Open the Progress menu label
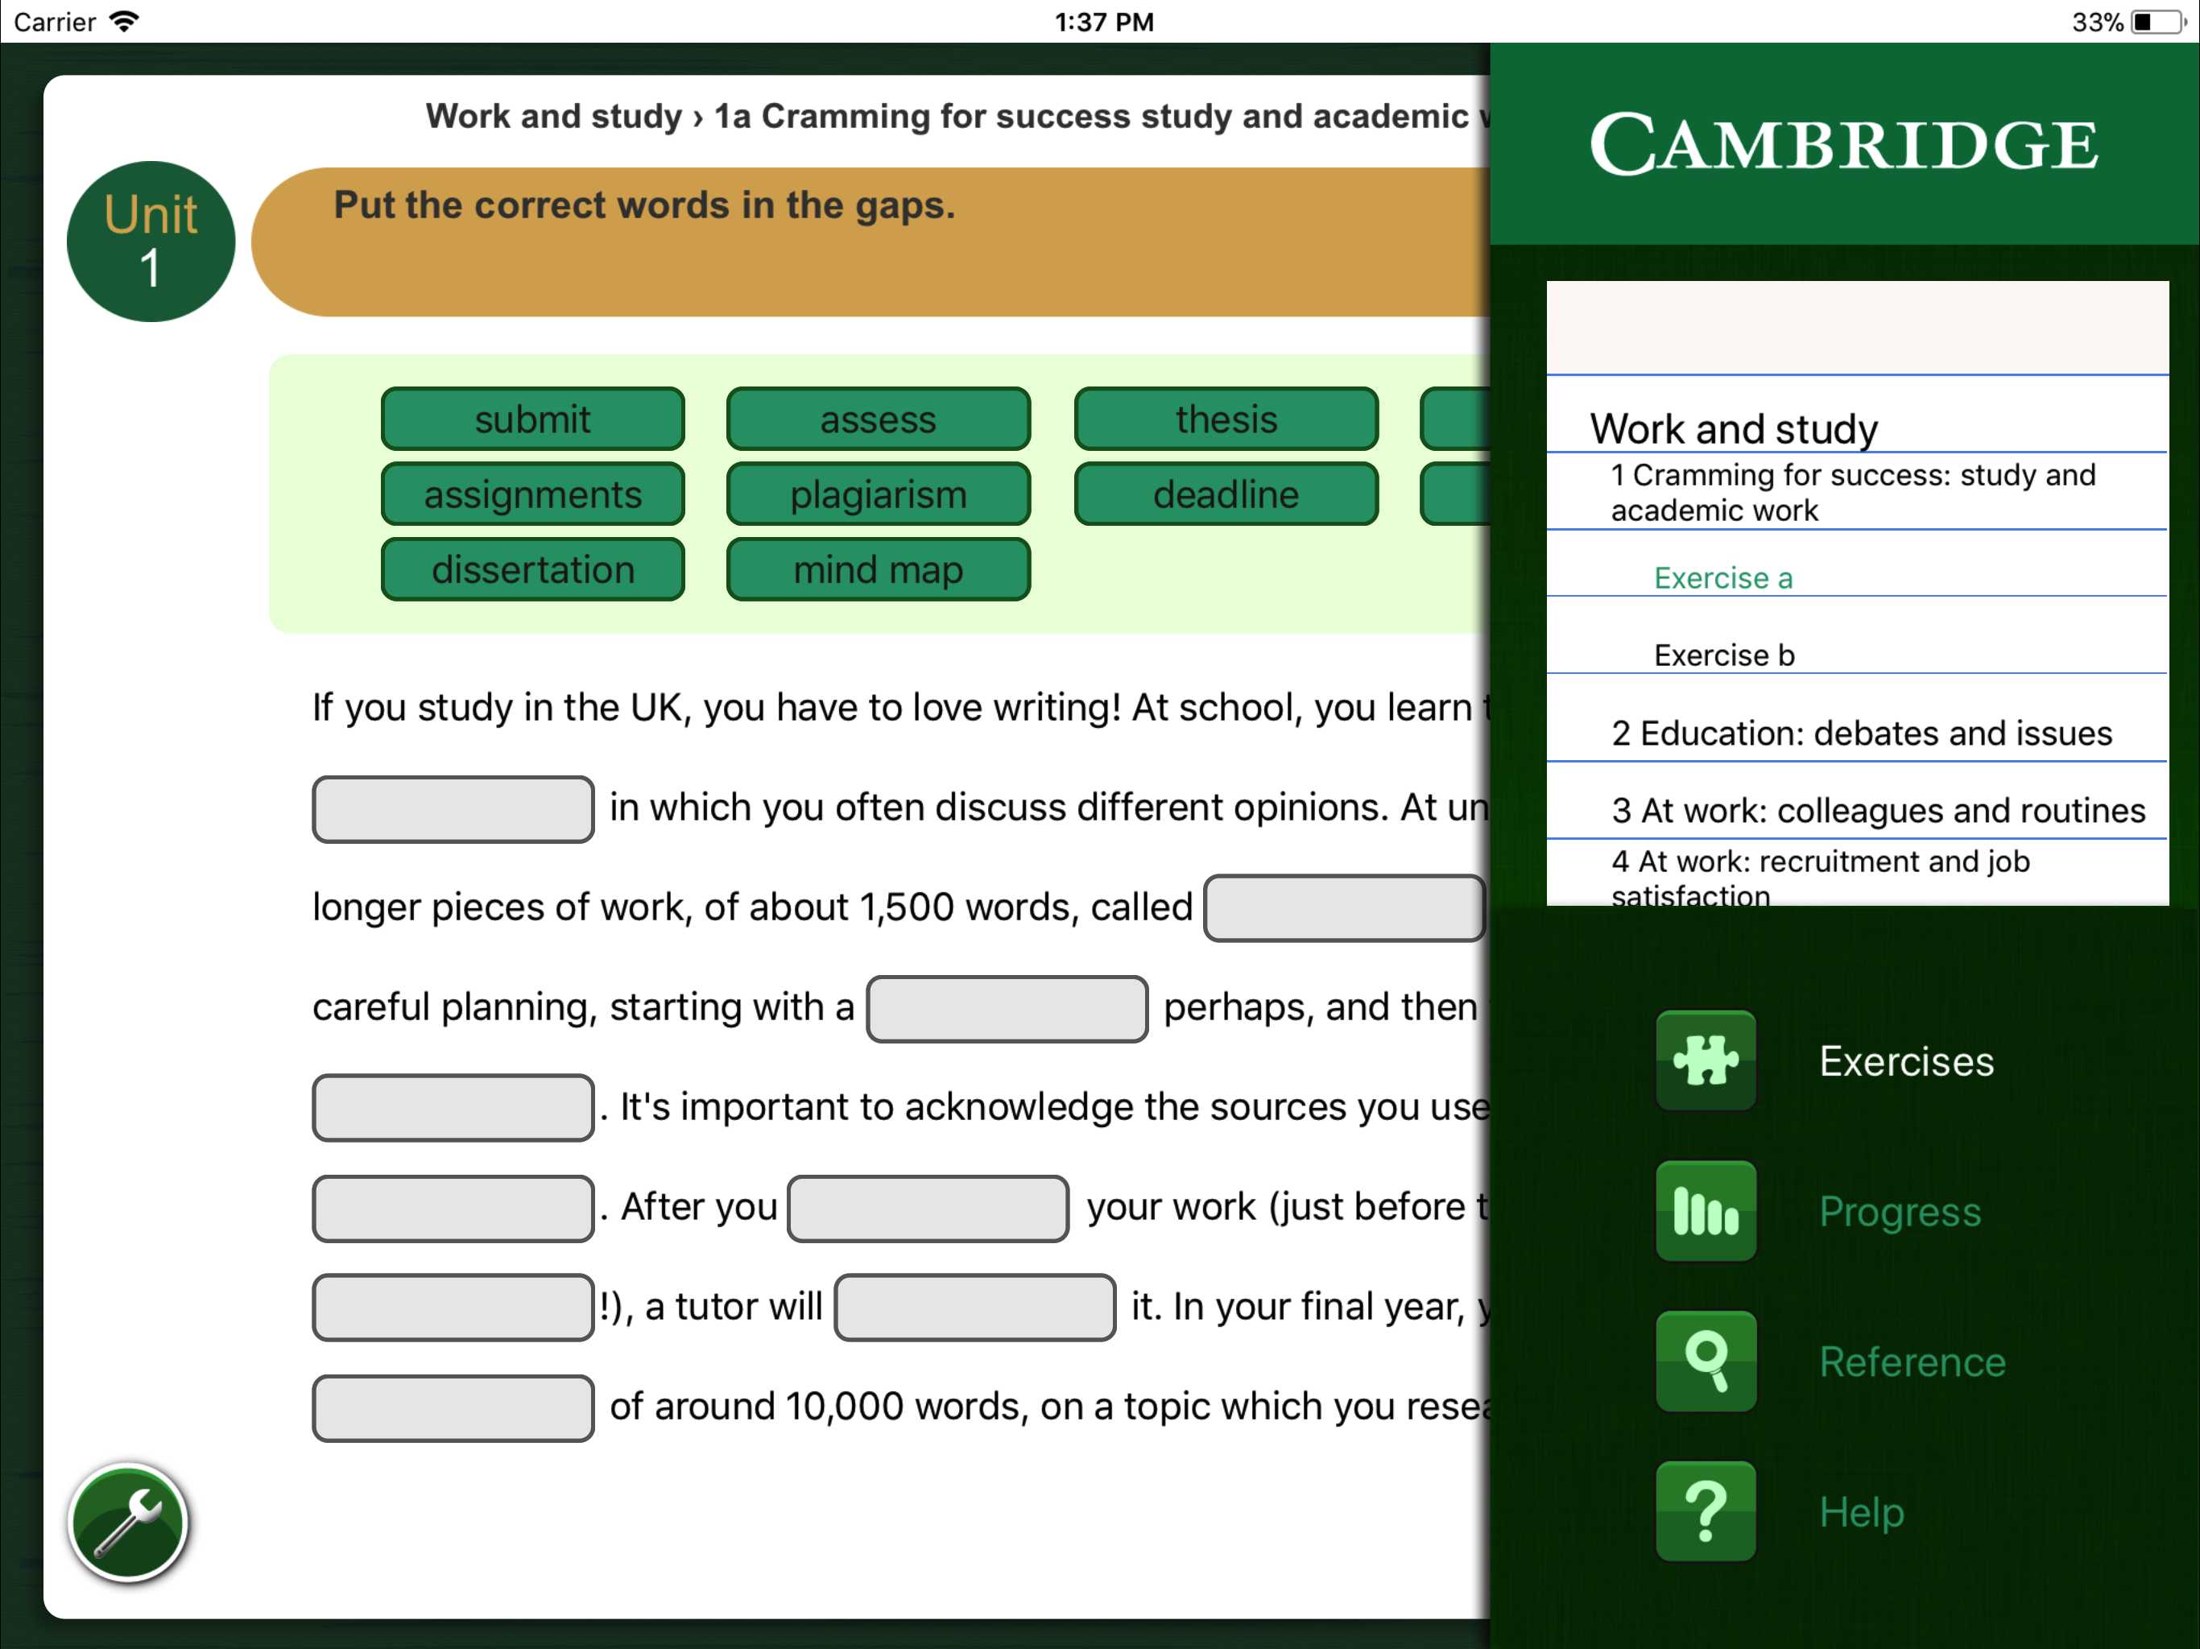Image resolution: width=2200 pixels, height=1649 pixels. coord(1899,1212)
